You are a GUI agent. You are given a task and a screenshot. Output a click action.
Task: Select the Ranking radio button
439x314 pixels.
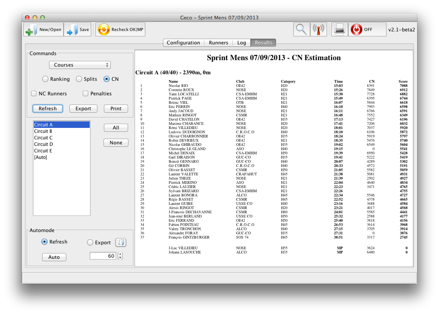pos(45,79)
